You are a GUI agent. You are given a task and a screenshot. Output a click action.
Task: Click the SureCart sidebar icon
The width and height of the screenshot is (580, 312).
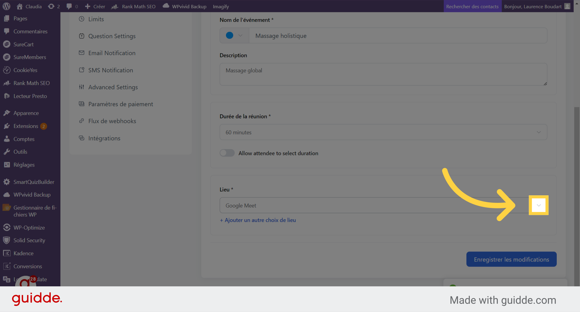[x=7, y=44]
